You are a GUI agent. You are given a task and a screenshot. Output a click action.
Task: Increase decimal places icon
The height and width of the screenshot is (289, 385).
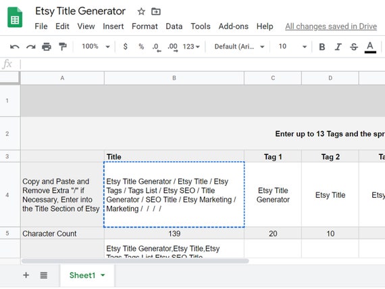click(173, 47)
